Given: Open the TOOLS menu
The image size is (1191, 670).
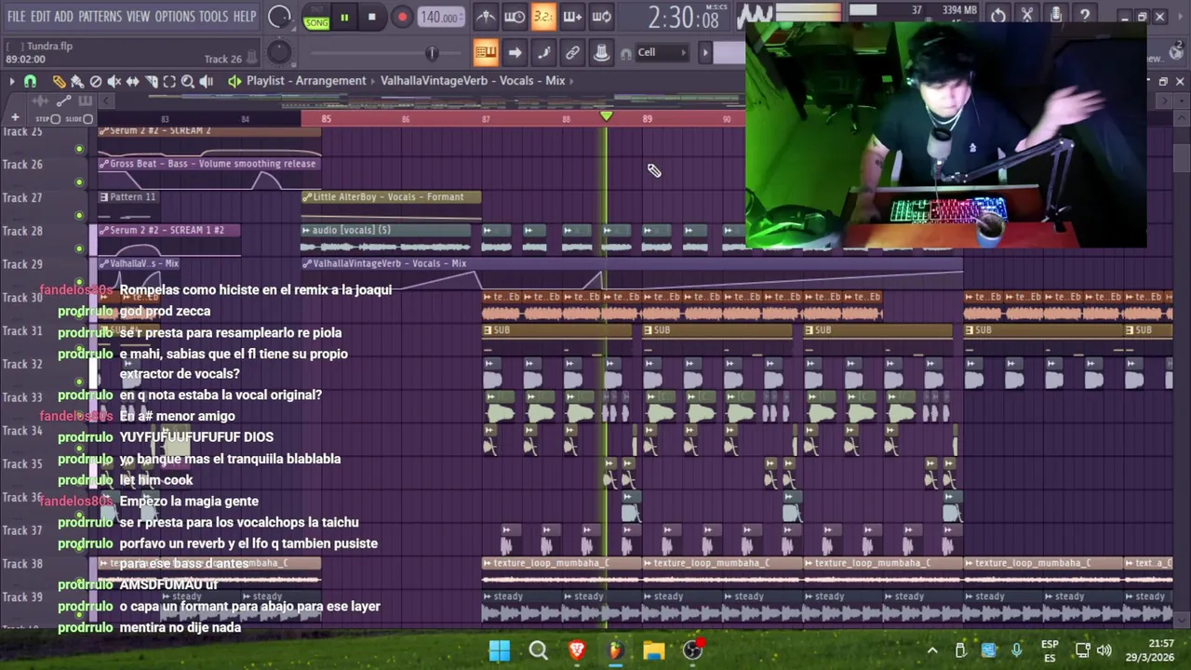Looking at the screenshot, I should pyautogui.click(x=213, y=17).
